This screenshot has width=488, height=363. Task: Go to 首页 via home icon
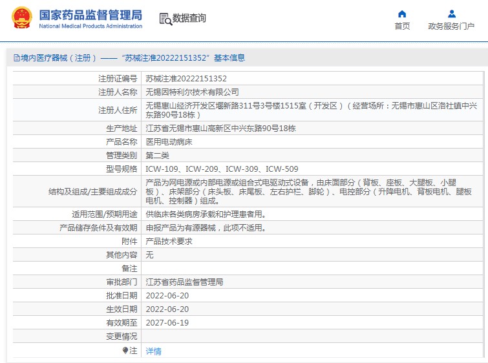[402, 14]
